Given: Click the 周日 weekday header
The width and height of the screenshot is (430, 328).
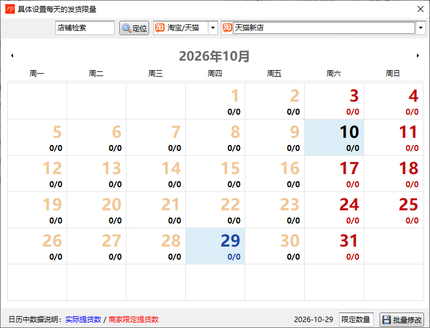Looking at the screenshot, I should coord(393,73).
